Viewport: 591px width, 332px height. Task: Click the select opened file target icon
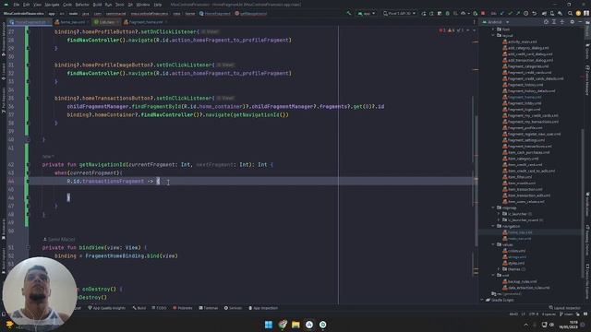coord(546,22)
